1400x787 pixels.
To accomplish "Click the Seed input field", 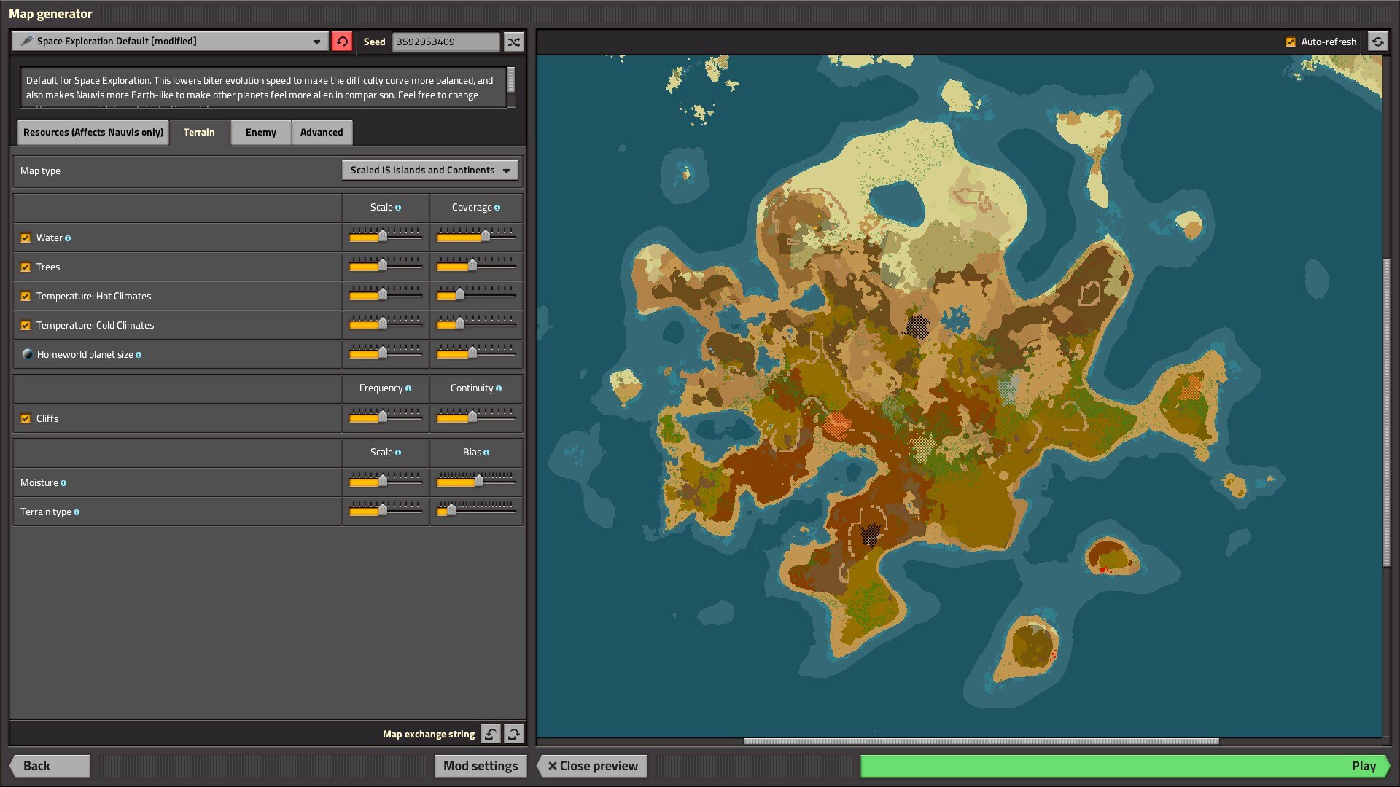I will [x=446, y=42].
